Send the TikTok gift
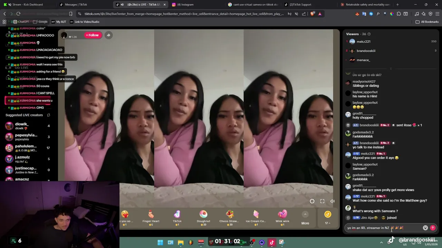The width and height of the screenshot is (442, 248). point(177,218)
